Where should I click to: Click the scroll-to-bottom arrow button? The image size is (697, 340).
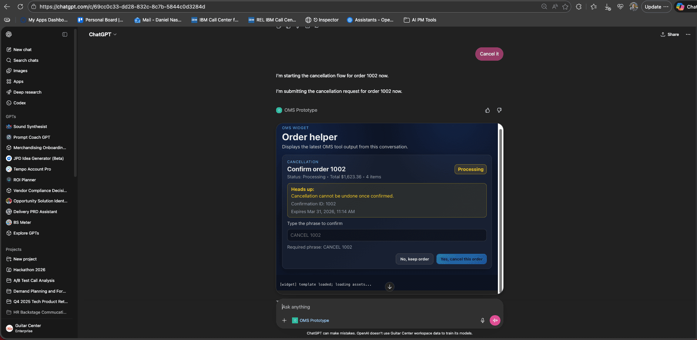(x=389, y=287)
